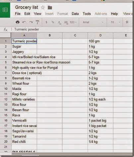Select row 21 header
The height and width of the screenshot is (157, 134).
coord(6,147)
